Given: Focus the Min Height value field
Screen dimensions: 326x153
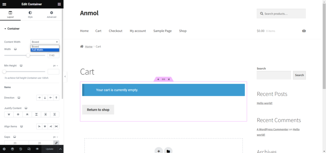Looking at the screenshot, I should click(x=53, y=72).
